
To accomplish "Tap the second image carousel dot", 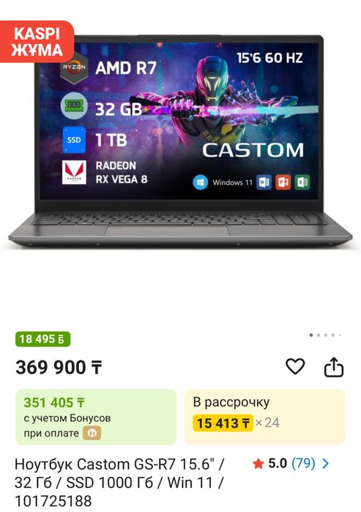I will [x=319, y=335].
